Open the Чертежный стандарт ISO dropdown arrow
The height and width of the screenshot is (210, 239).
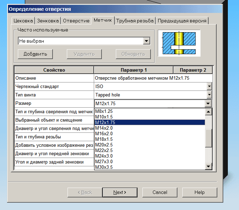209,86
